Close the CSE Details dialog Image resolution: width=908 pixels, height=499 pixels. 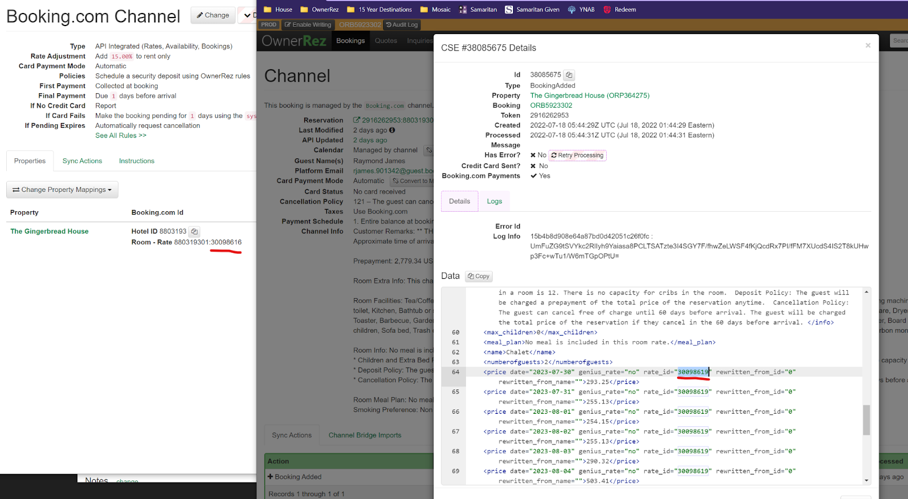867,45
